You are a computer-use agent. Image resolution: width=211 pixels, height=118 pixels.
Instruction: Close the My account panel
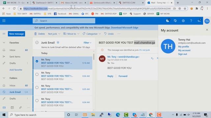click(x=207, y=30)
